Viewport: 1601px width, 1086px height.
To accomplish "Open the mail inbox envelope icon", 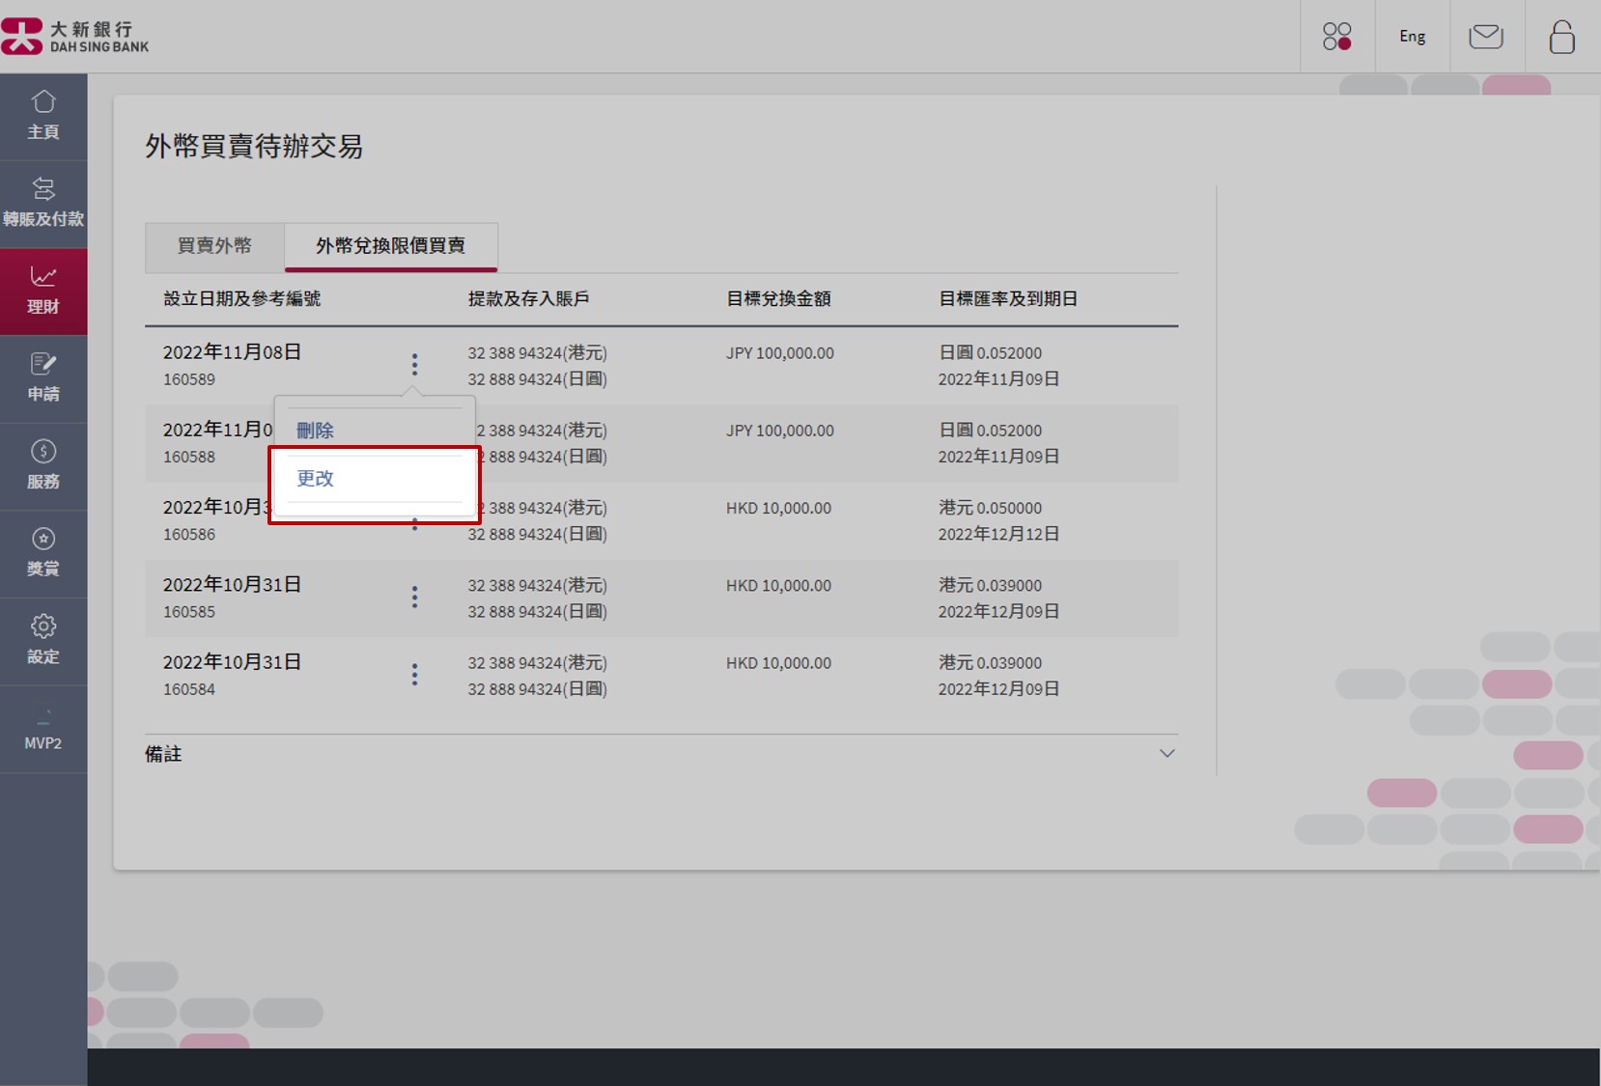I will [x=1486, y=37].
